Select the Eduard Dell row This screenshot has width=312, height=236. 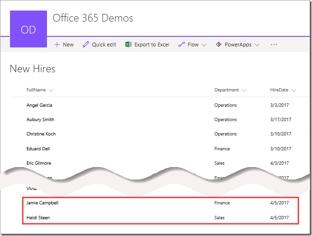click(x=38, y=149)
